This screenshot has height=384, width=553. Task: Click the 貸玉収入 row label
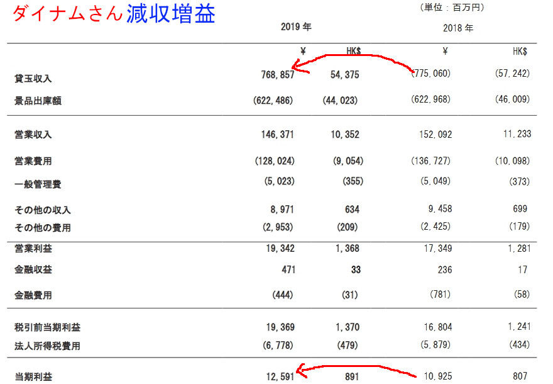pos(33,79)
